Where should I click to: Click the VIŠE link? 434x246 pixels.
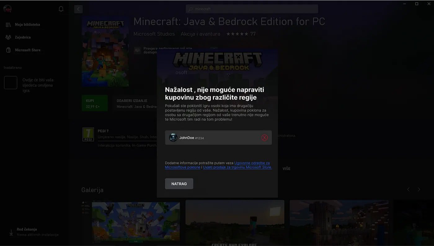[286, 169]
